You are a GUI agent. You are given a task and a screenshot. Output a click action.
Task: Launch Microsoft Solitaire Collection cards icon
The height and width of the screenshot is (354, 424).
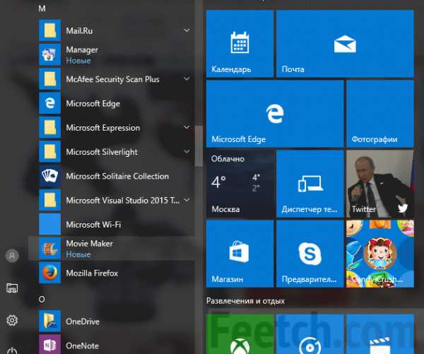[x=49, y=176]
